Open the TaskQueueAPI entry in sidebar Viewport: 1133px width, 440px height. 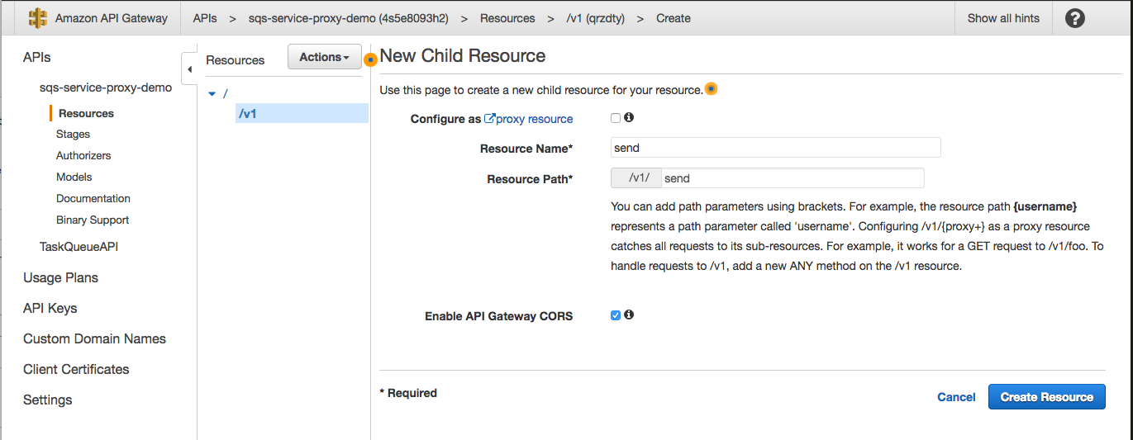pos(79,247)
